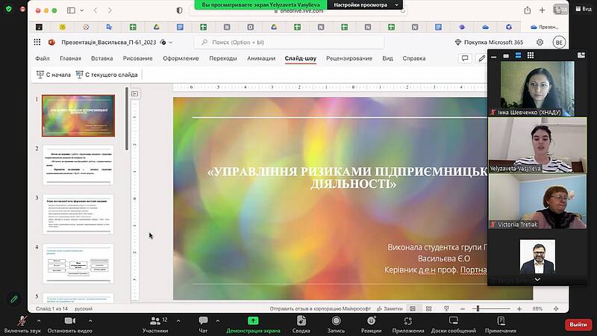Click the red Выйти button
The image size is (597, 336).
pyautogui.click(x=578, y=324)
